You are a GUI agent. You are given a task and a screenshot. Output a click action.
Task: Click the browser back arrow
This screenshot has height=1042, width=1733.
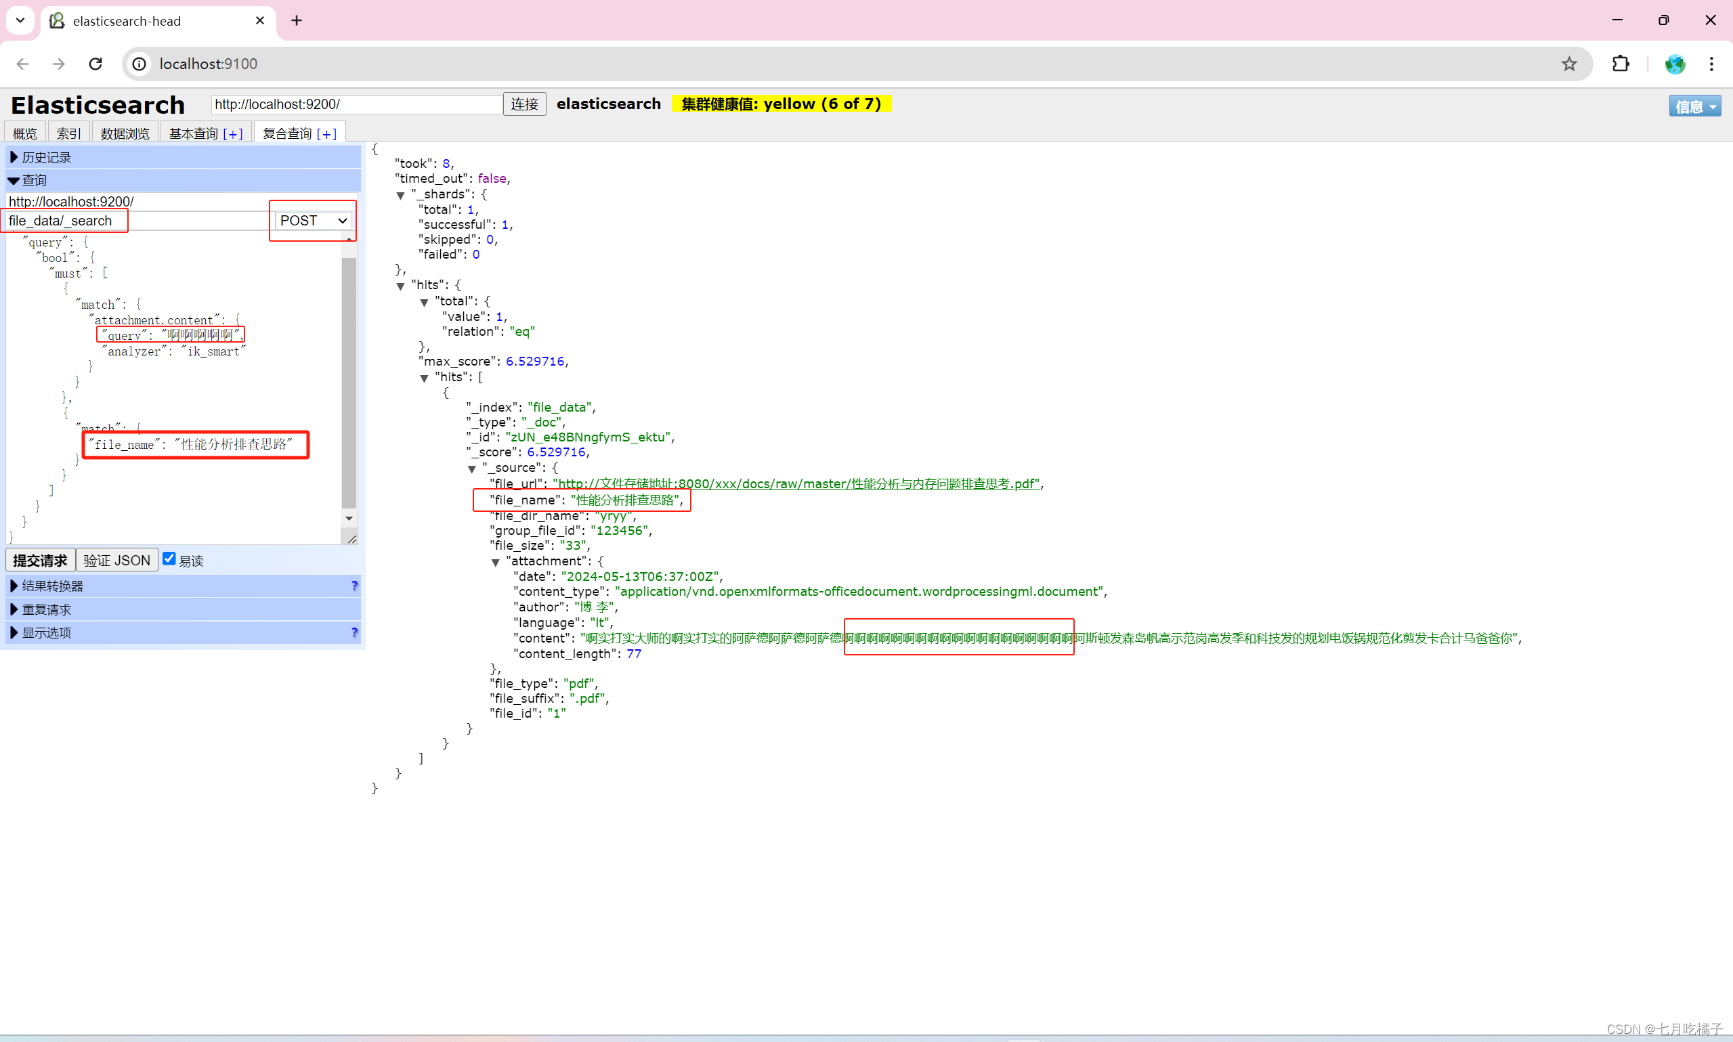click(x=22, y=64)
